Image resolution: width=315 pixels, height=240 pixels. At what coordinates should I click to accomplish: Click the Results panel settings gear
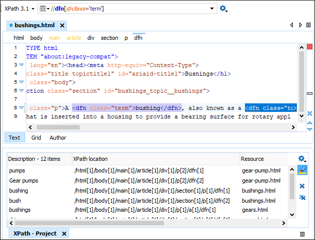302,159
